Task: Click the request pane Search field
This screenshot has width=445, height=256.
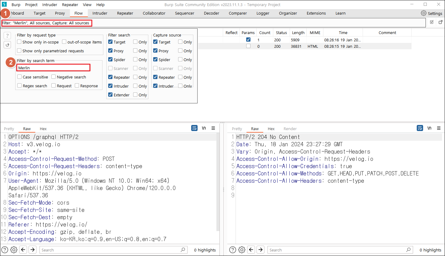Action: coord(113,250)
